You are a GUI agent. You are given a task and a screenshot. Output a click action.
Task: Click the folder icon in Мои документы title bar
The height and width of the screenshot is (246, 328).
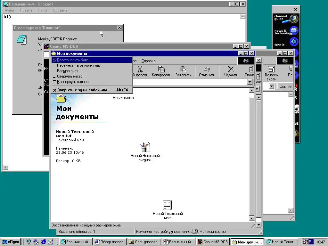click(x=54, y=53)
